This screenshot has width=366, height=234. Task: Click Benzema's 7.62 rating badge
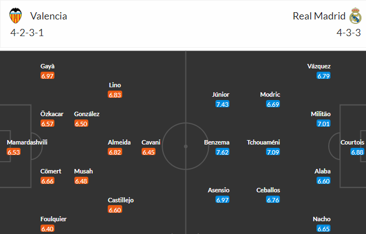(x=223, y=152)
